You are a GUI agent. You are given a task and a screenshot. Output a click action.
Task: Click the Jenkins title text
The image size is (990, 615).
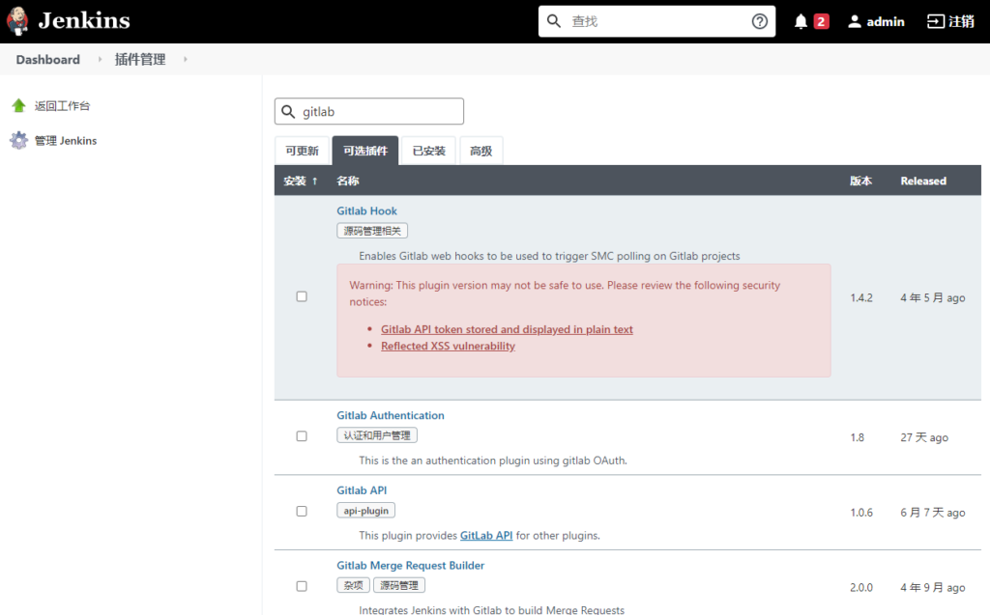click(x=84, y=21)
